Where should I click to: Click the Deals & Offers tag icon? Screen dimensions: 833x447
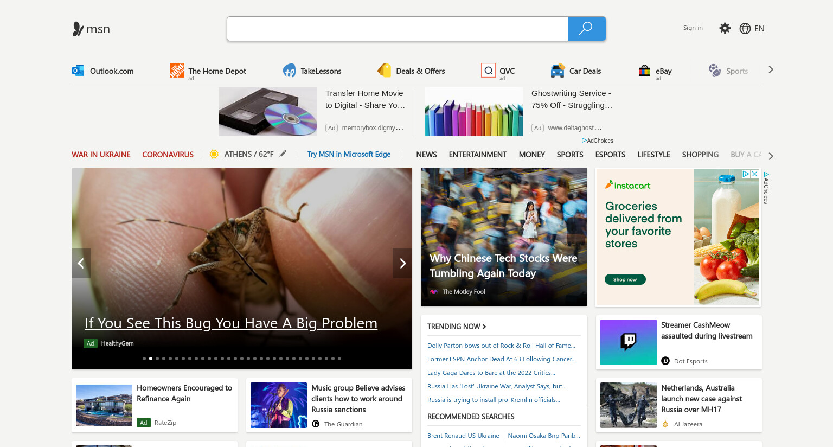coord(385,71)
